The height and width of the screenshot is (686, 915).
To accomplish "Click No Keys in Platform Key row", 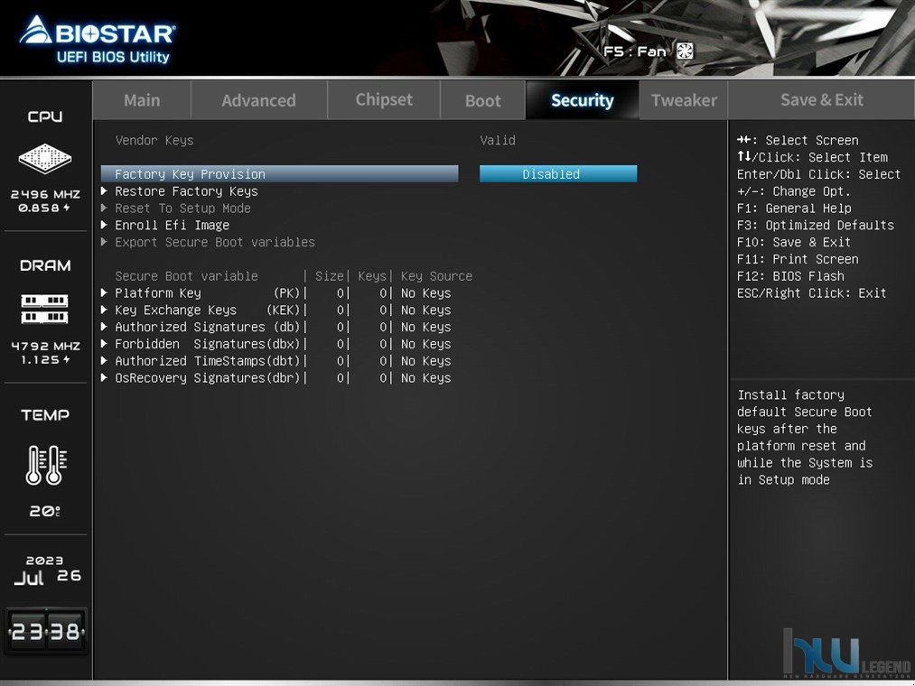I will [426, 292].
